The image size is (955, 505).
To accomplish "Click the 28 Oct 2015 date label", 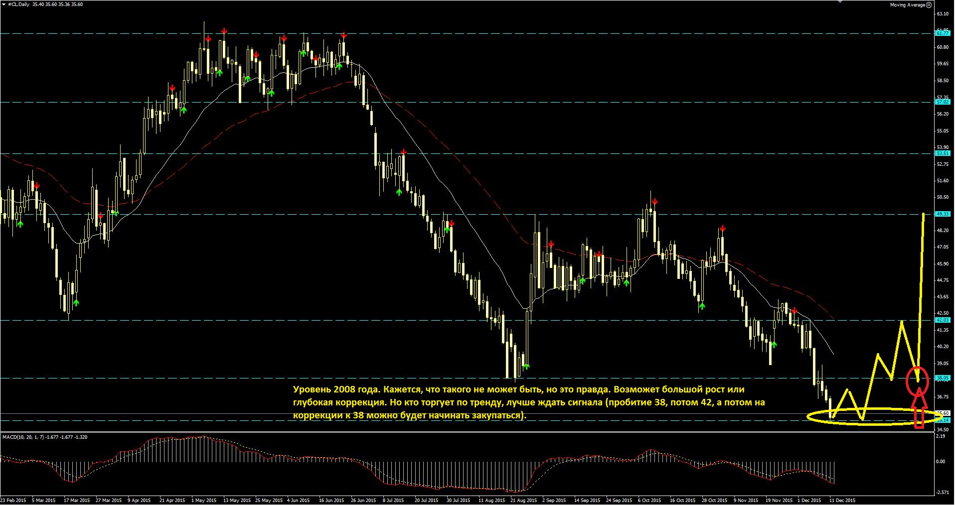I will (715, 501).
